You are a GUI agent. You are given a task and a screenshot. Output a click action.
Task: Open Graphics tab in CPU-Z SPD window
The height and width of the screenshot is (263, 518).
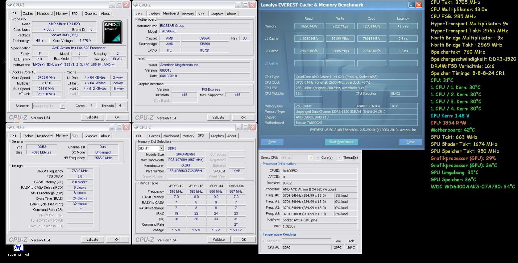[x=217, y=136]
